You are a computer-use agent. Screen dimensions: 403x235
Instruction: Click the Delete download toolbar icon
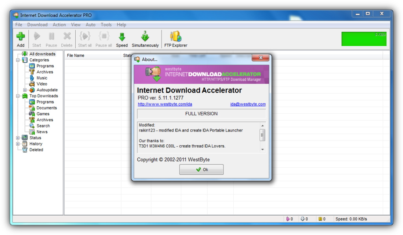pyautogui.click(x=67, y=36)
